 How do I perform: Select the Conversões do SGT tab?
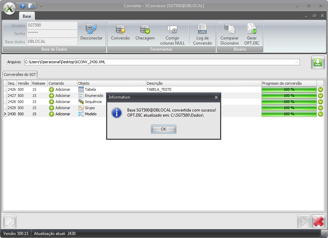[x=20, y=74]
